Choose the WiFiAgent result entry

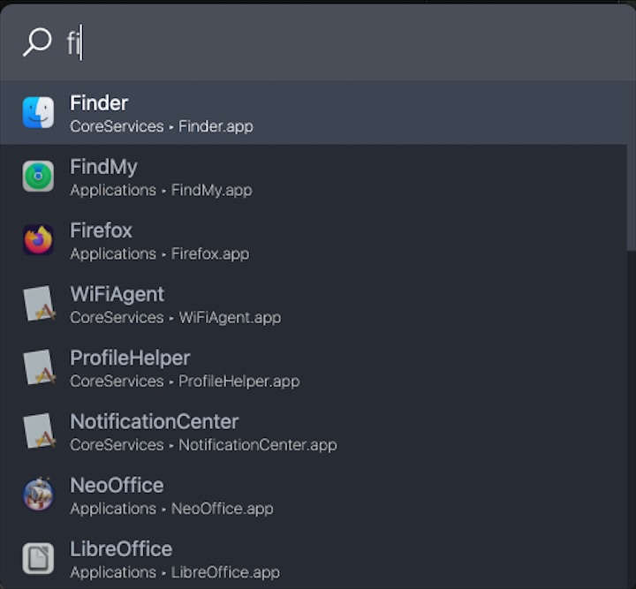(117, 294)
